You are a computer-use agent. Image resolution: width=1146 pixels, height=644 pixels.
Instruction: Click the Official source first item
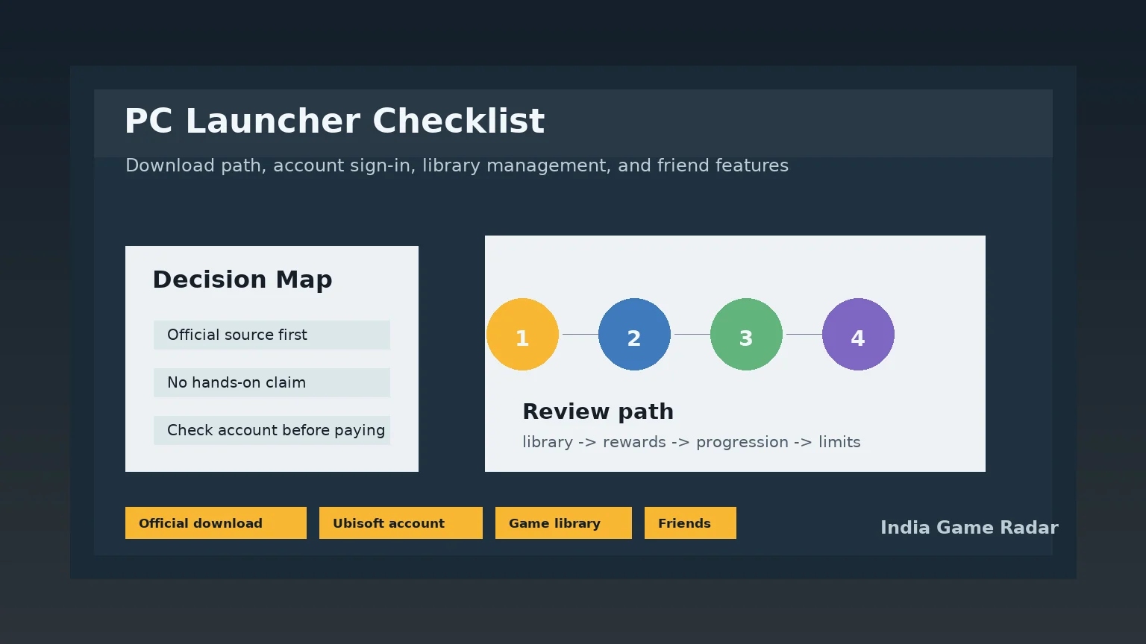click(x=272, y=335)
